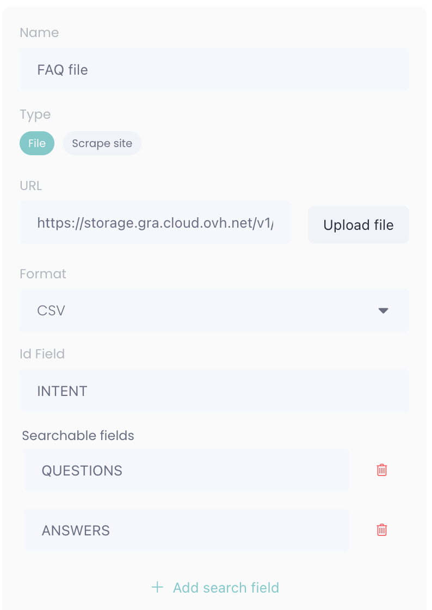This screenshot has height=610, width=432.
Task: Click the Searchable fields heading
Action: point(78,436)
